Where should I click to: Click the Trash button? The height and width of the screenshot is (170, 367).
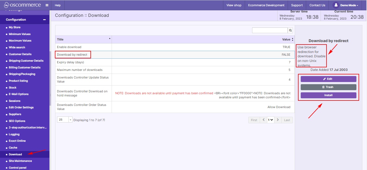point(328,87)
